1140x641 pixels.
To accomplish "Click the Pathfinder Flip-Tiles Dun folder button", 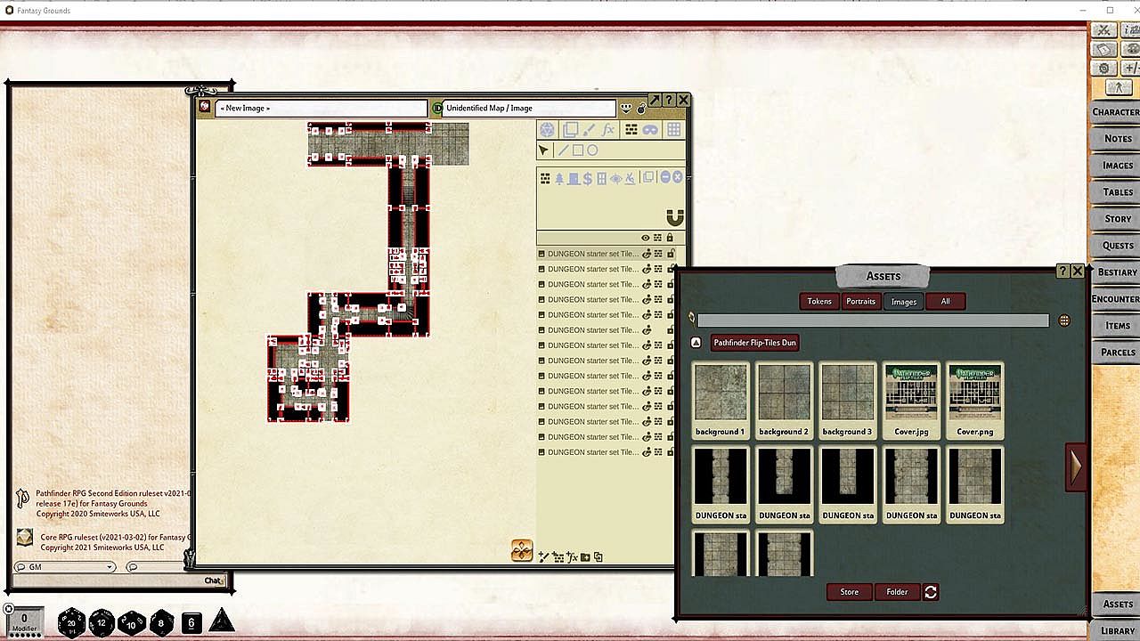I will click(x=755, y=343).
